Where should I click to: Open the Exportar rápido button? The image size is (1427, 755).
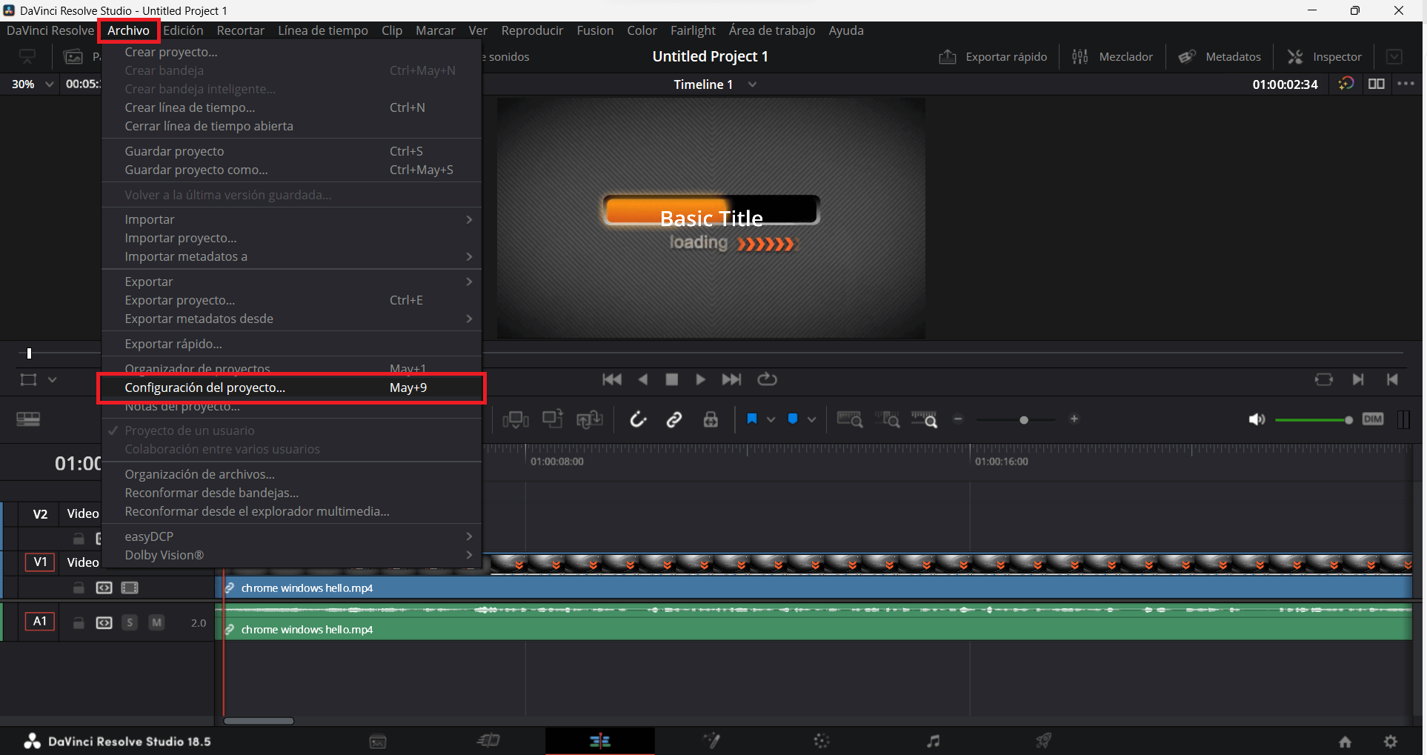coord(993,57)
